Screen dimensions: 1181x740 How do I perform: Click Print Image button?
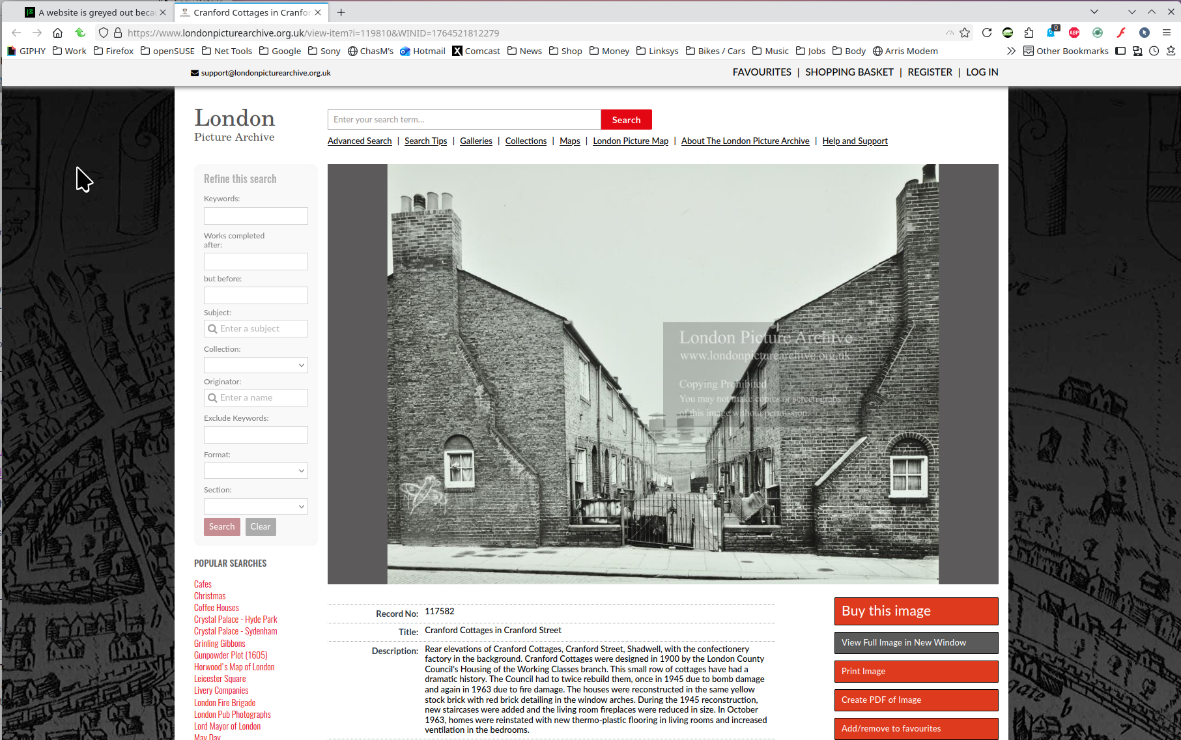tap(916, 672)
